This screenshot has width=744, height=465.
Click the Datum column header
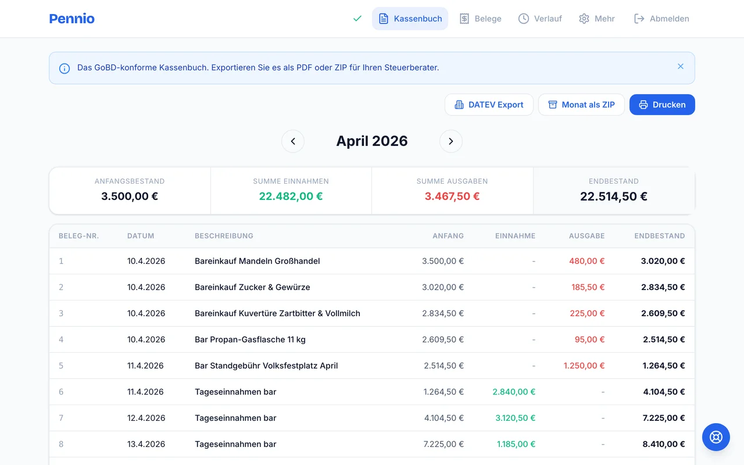tap(141, 236)
